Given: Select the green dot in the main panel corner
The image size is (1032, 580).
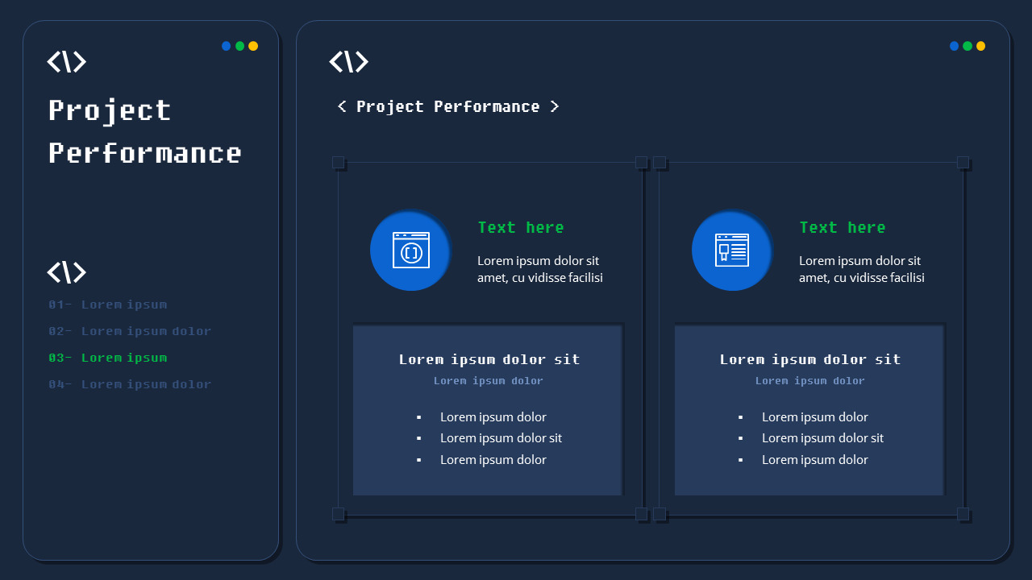Looking at the screenshot, I should point(967,46).
